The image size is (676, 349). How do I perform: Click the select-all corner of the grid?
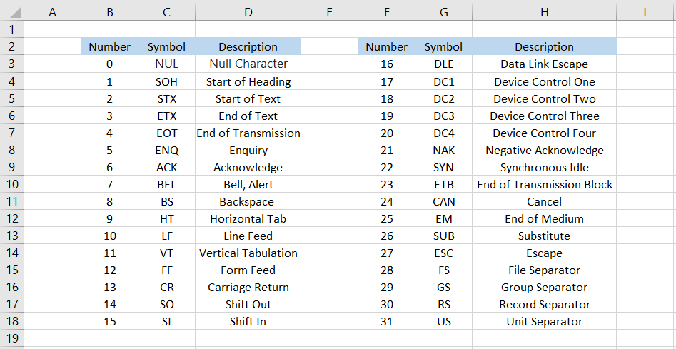11,12
